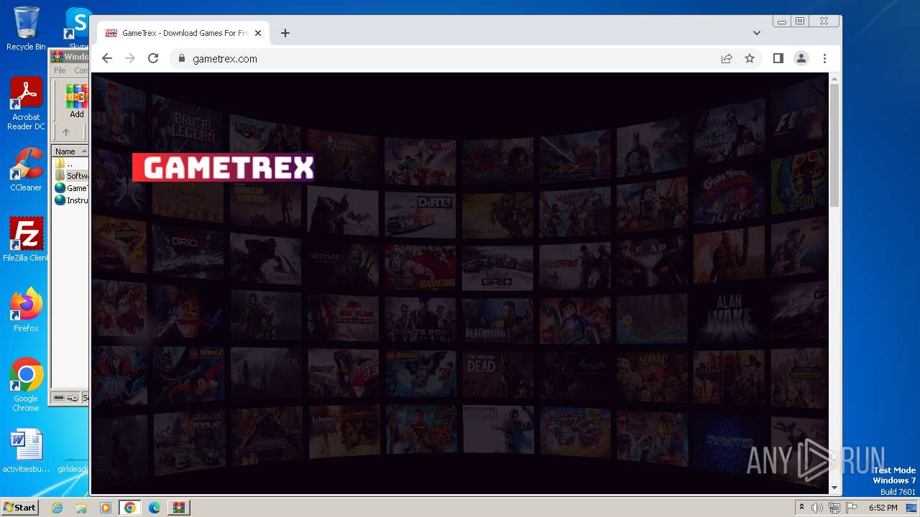920x517 pixels.
Task: Open CCleaner desktop icon
Action: point(26,169)
